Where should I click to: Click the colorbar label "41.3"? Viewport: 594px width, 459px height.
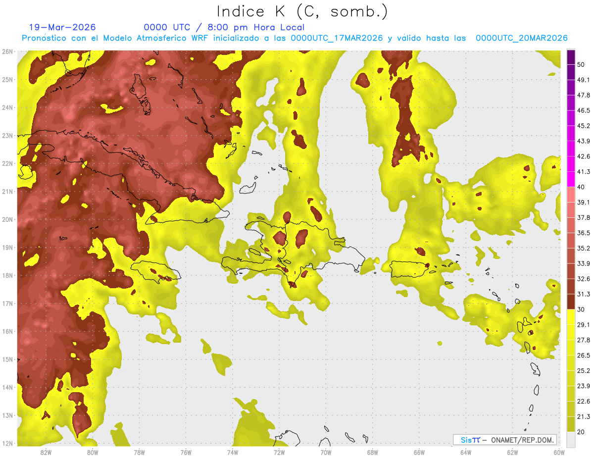click(584, 172)
